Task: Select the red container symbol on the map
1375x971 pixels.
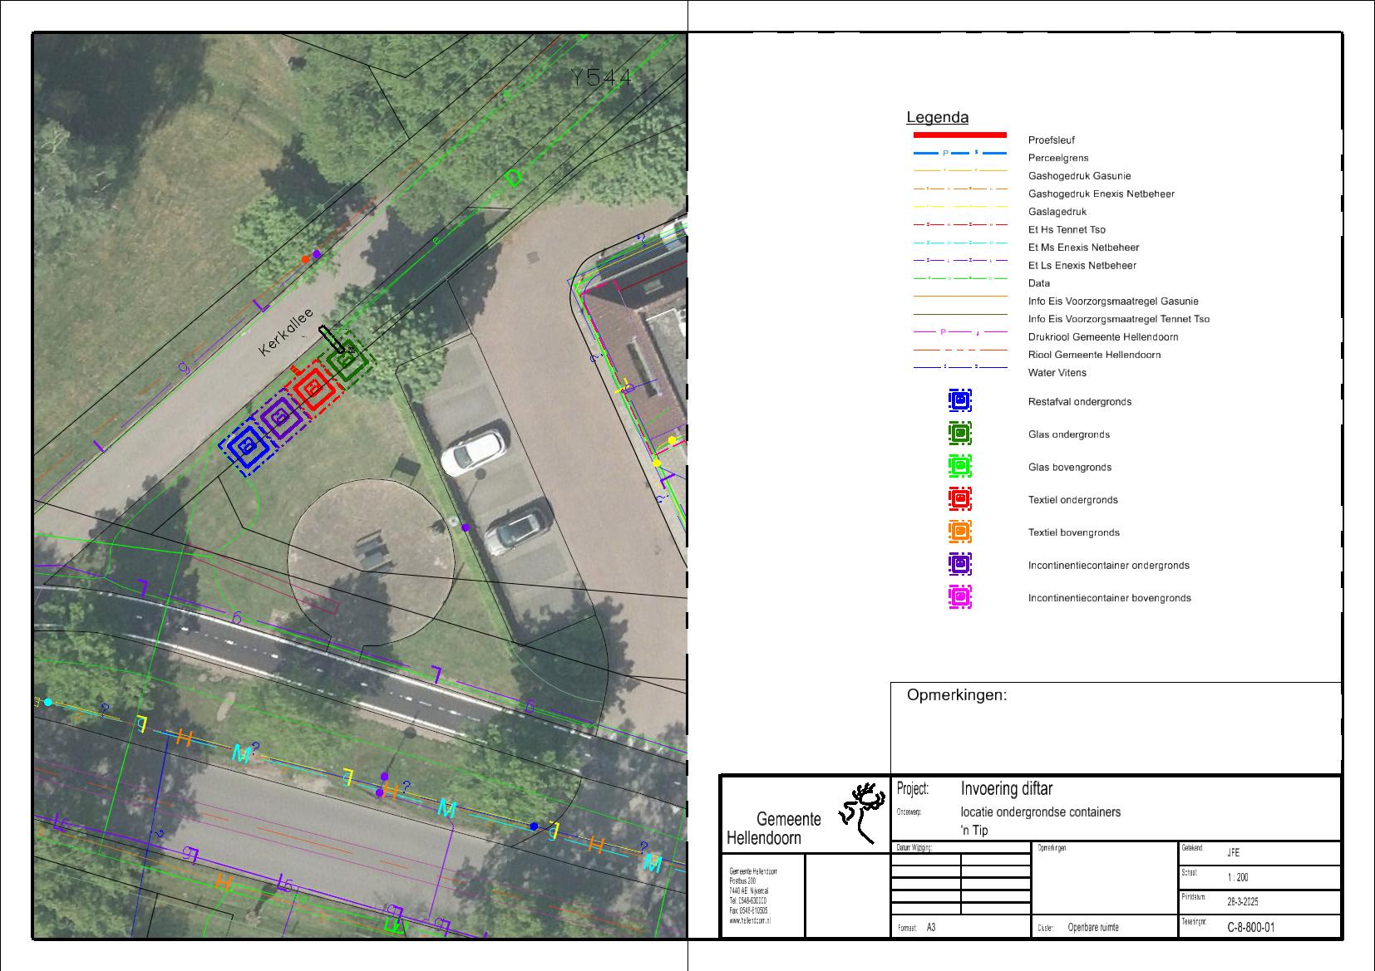Action: [x=313, y=386]
